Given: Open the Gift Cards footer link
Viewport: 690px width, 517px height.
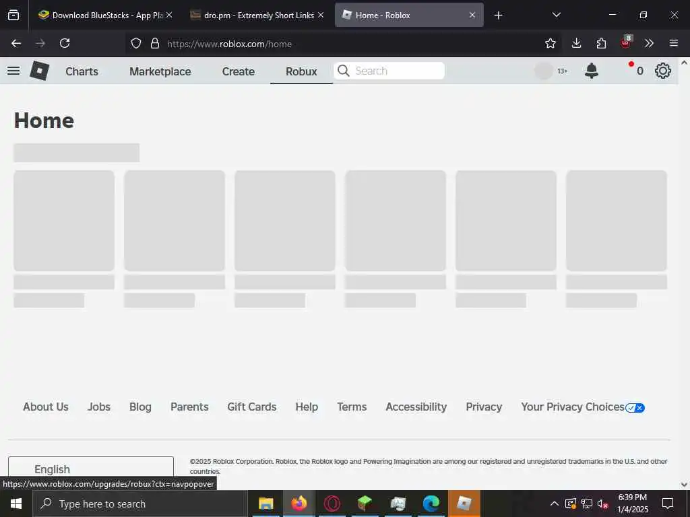Looking at the screenshot, I should coord(252,407).
